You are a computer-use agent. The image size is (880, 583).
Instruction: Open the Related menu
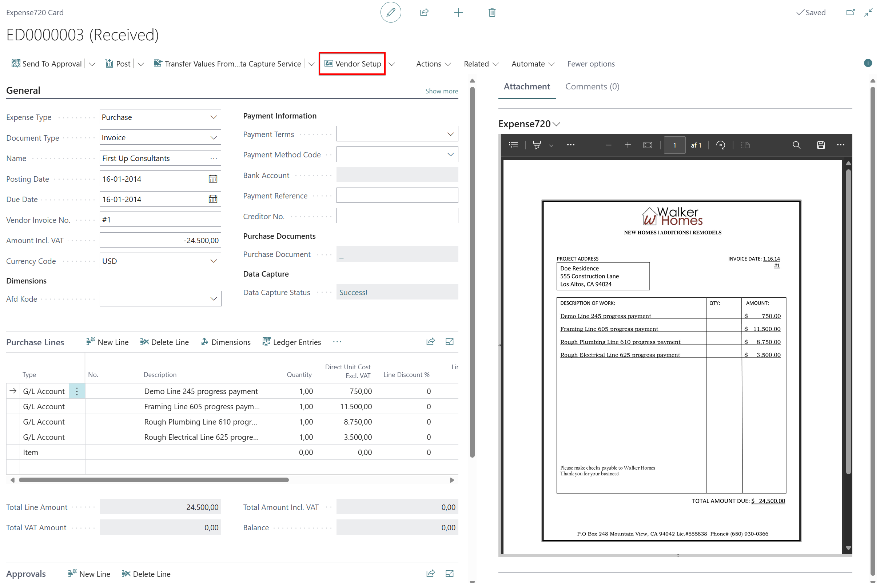[x=481, y=64]
